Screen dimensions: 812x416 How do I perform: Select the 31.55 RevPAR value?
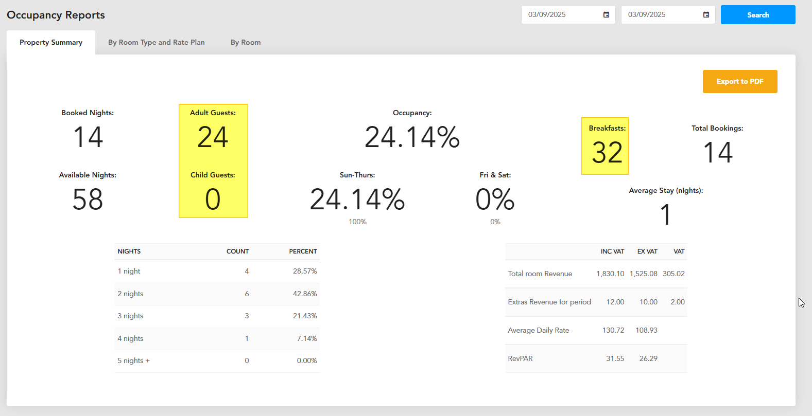(615, 358)
